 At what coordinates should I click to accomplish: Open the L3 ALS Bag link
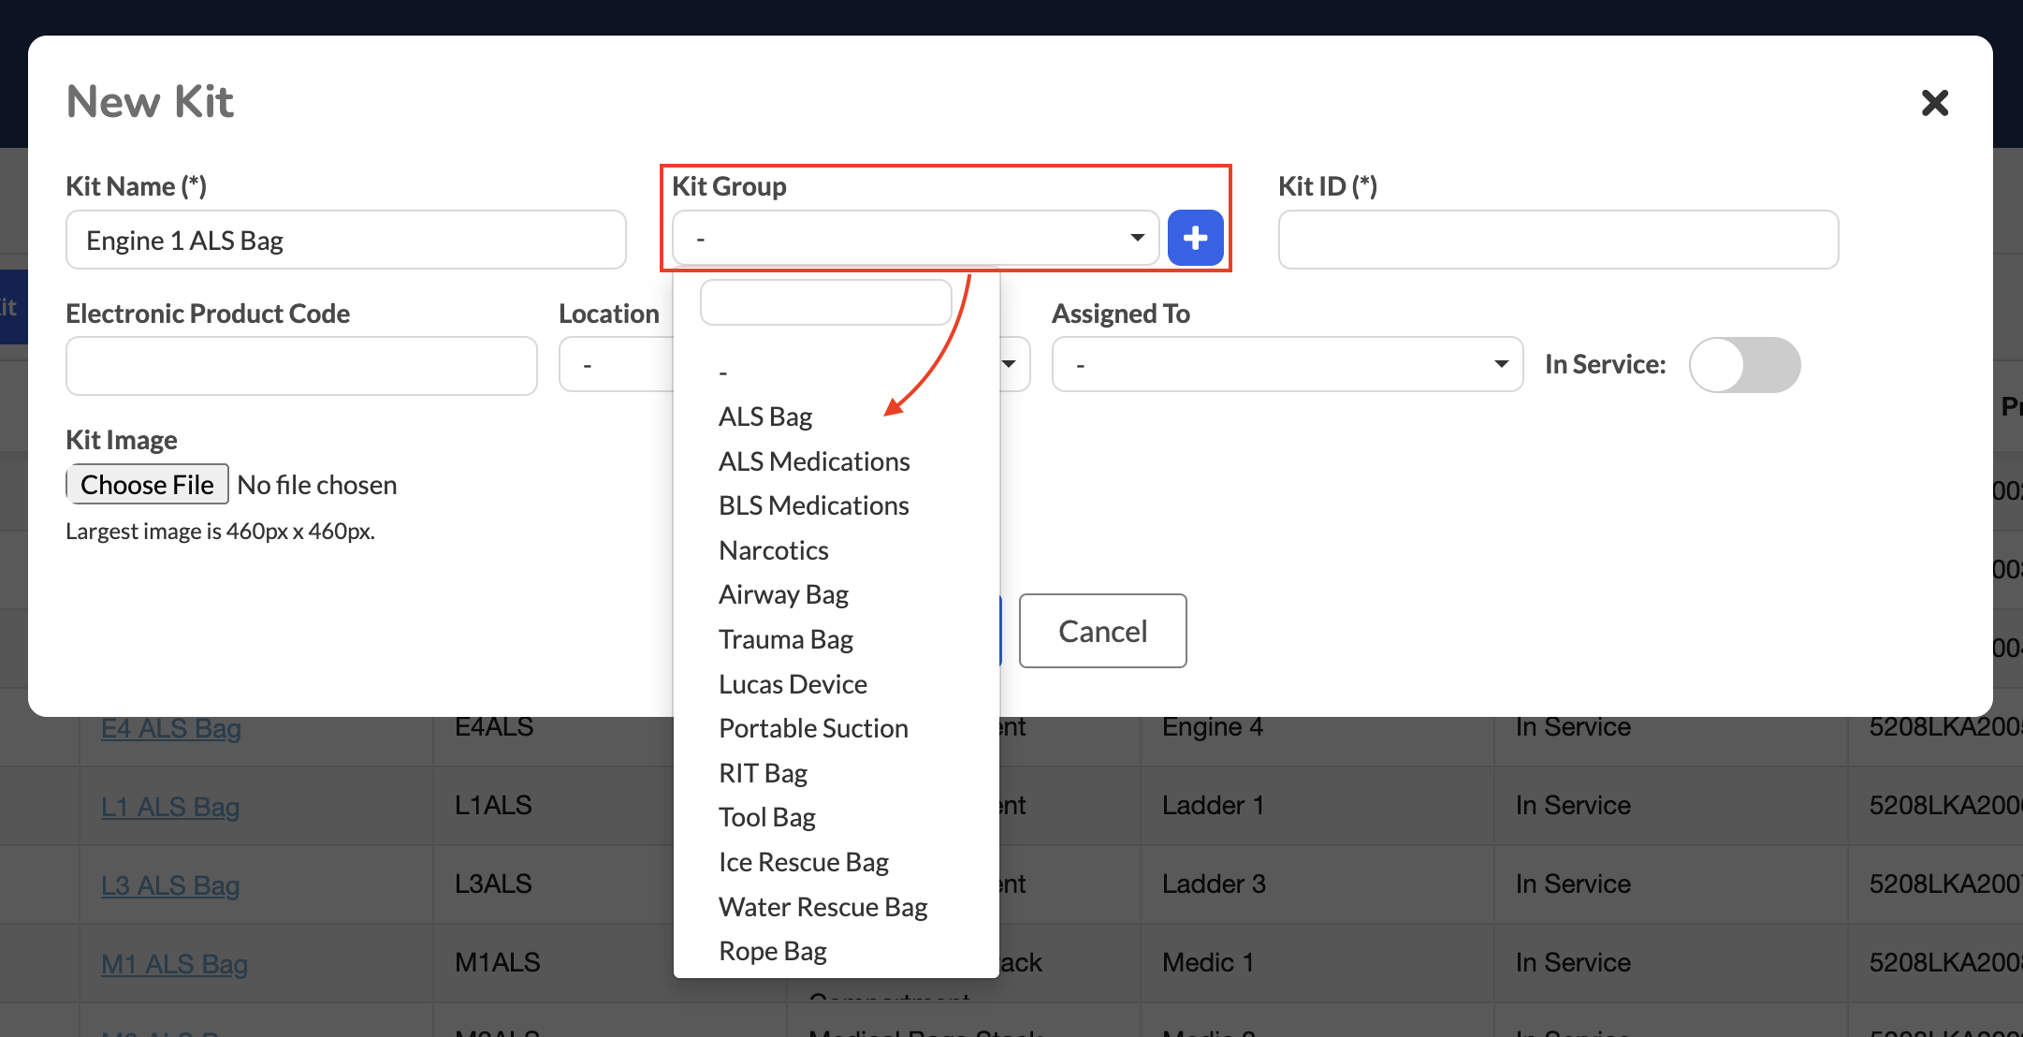170,885
